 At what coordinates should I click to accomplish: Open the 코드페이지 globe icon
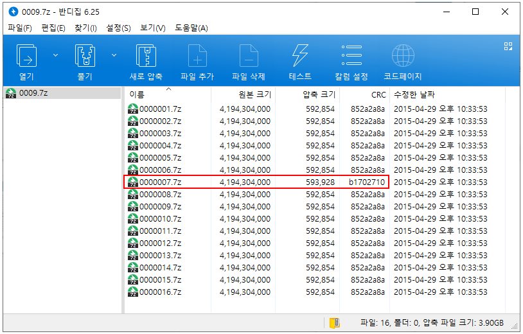tap(403, 56)
